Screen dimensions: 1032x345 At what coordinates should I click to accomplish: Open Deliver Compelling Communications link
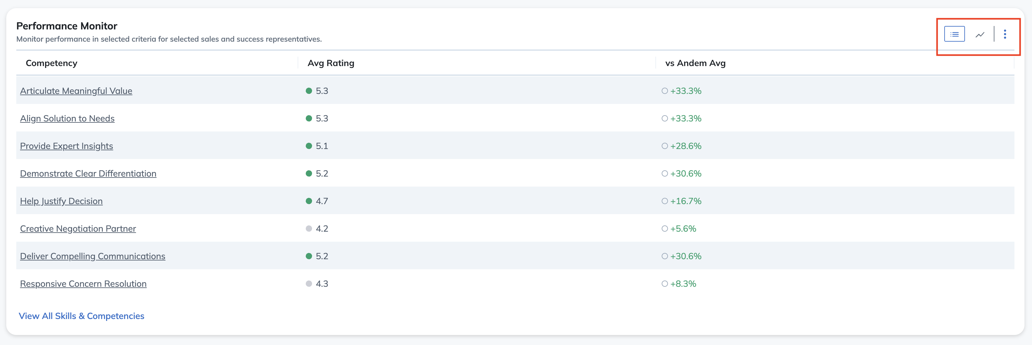[x=92, y=256]
